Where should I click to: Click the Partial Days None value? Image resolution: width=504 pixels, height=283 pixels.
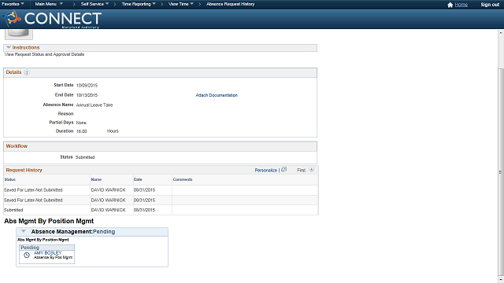click(x=81, y=123)
